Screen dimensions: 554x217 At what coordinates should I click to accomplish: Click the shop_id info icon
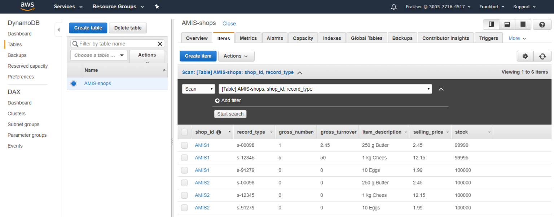tap(219, 132)
